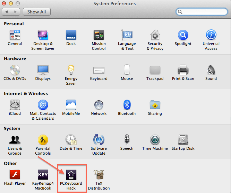This screenshot has width=231, height=193.
Task: Click the magnifying glass search dropdown
Action: [x=180, y=12]
